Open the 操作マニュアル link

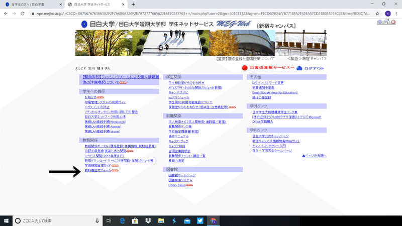178,136
